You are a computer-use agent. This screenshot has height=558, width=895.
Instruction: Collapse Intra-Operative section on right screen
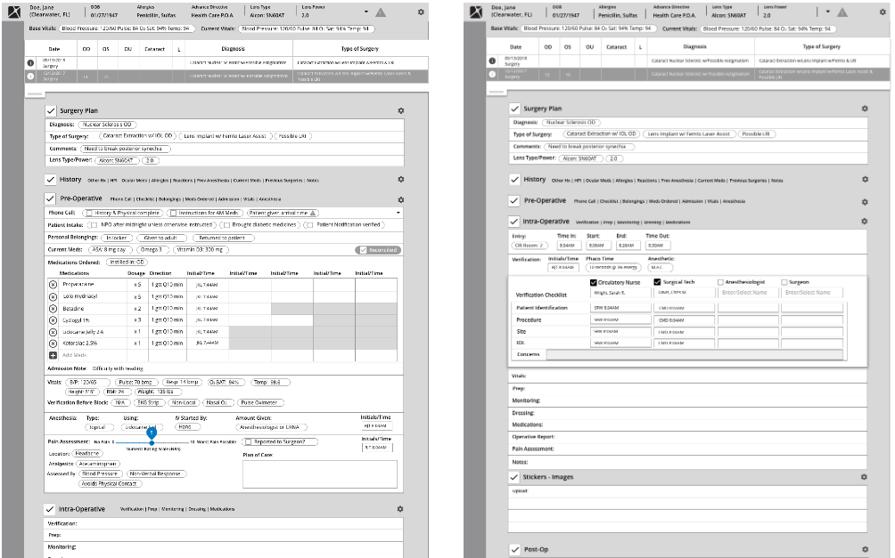click(514, 221)
